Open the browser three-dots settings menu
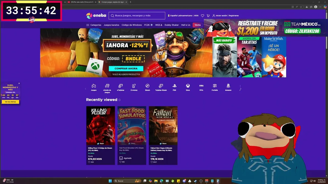The image size is (328, 184). (x=320, y=7)
